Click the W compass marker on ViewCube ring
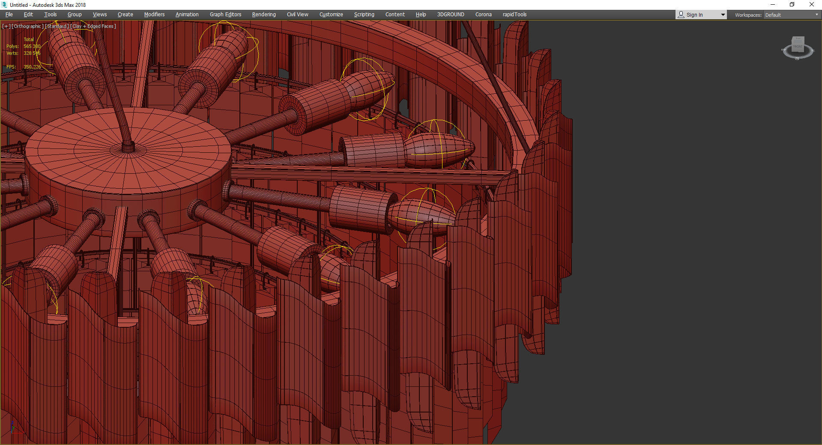The height and width of the screenshot is (445, 822). (784, 50)
